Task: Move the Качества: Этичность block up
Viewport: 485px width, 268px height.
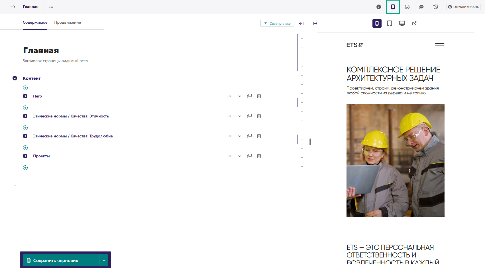Action: [230, 116]
